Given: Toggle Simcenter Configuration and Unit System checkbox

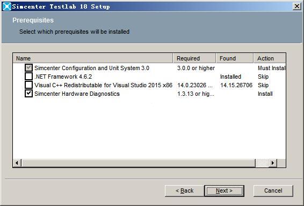Looking at the screenshot, I should [x=28, y=68].
